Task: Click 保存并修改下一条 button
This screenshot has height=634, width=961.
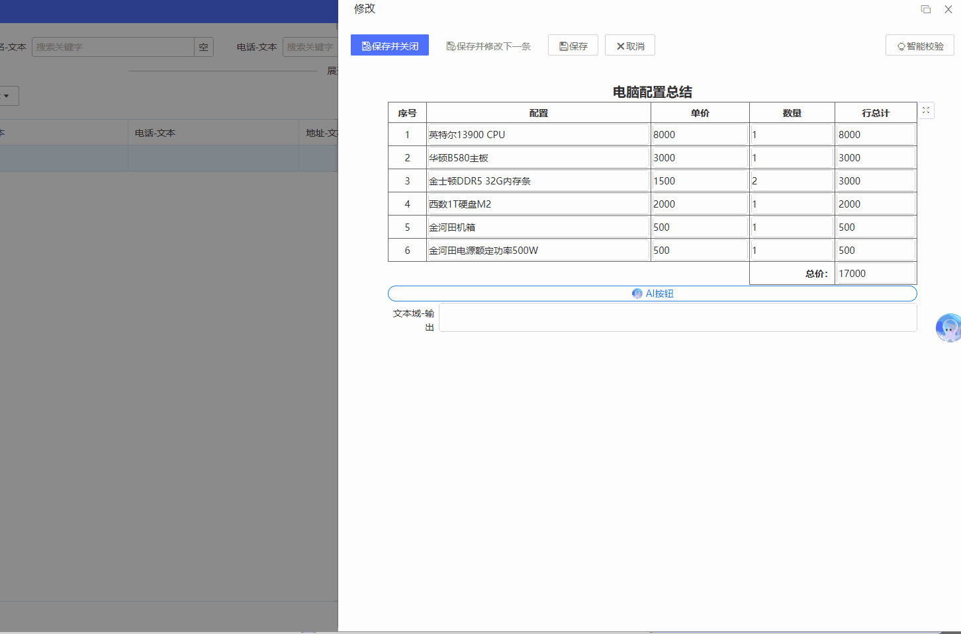Action: [488, 46]
